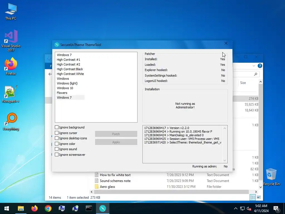Select 'How to fix white text' file

[x=115, y=175]
